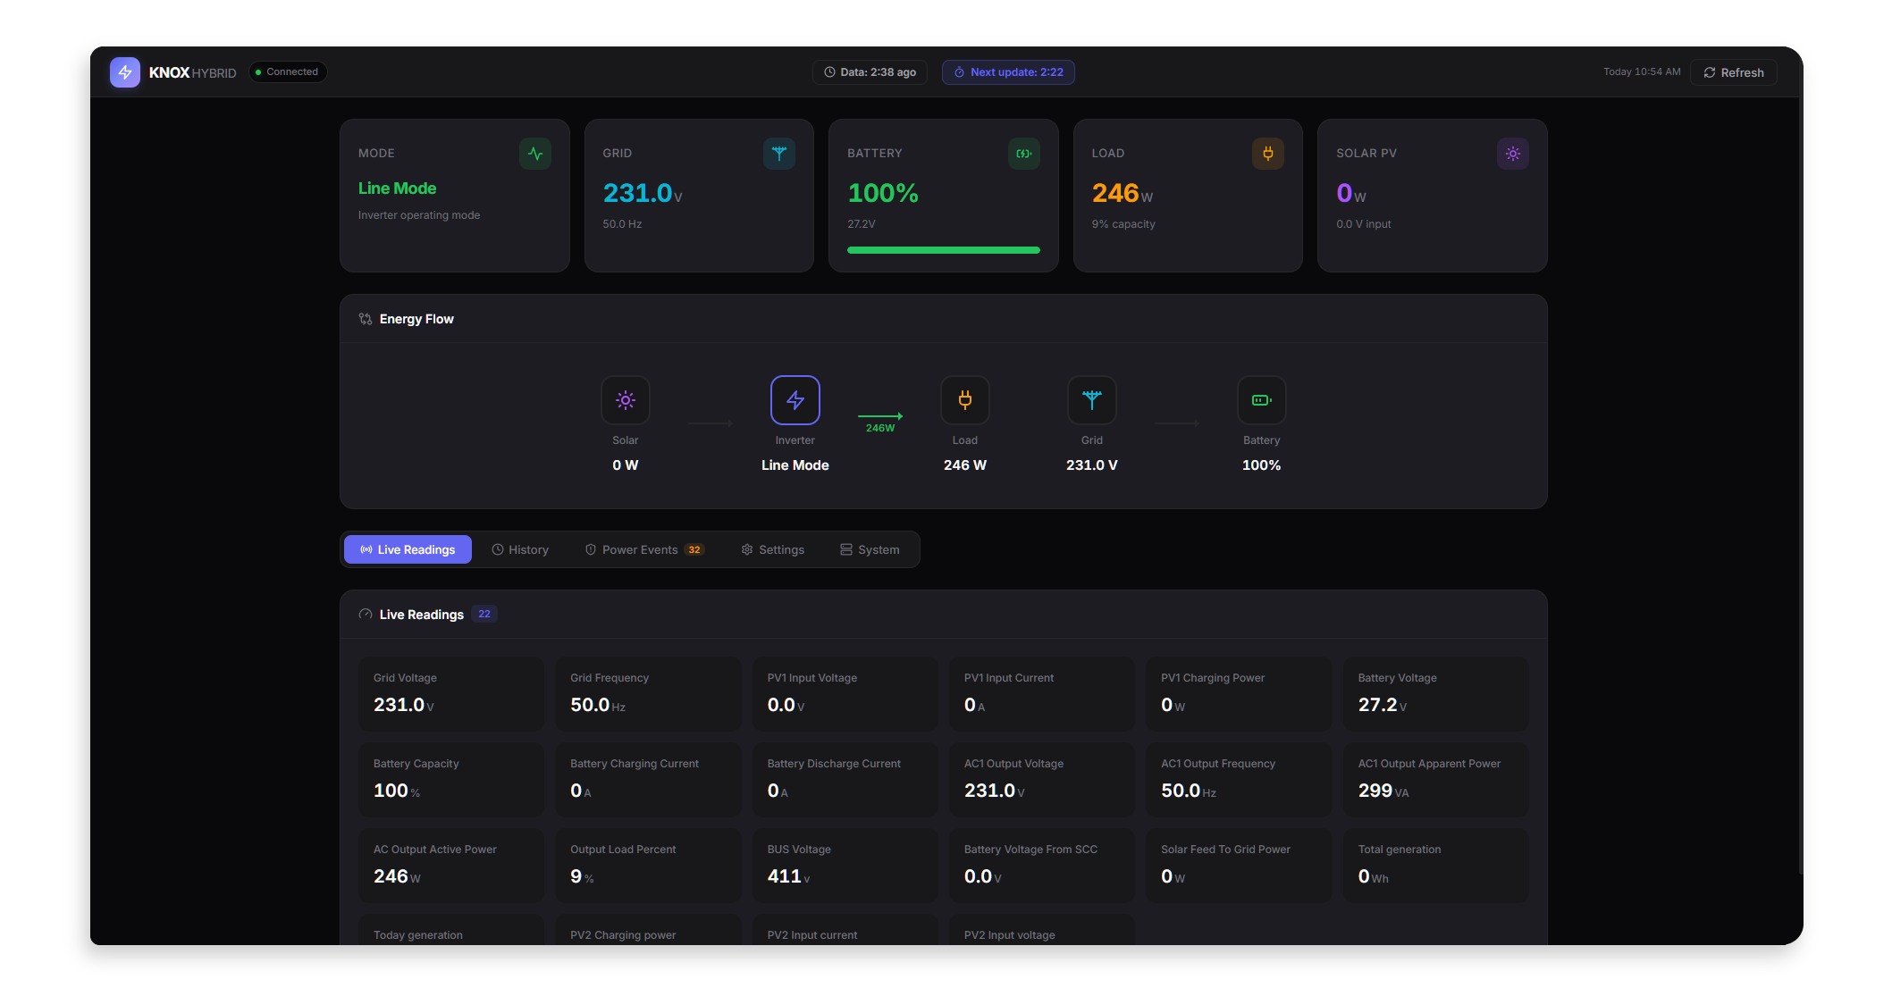This screenshot has height=988, width=1892.
Task: Click the shield icon on Power Events tab
Action: (x=591, y=549)
